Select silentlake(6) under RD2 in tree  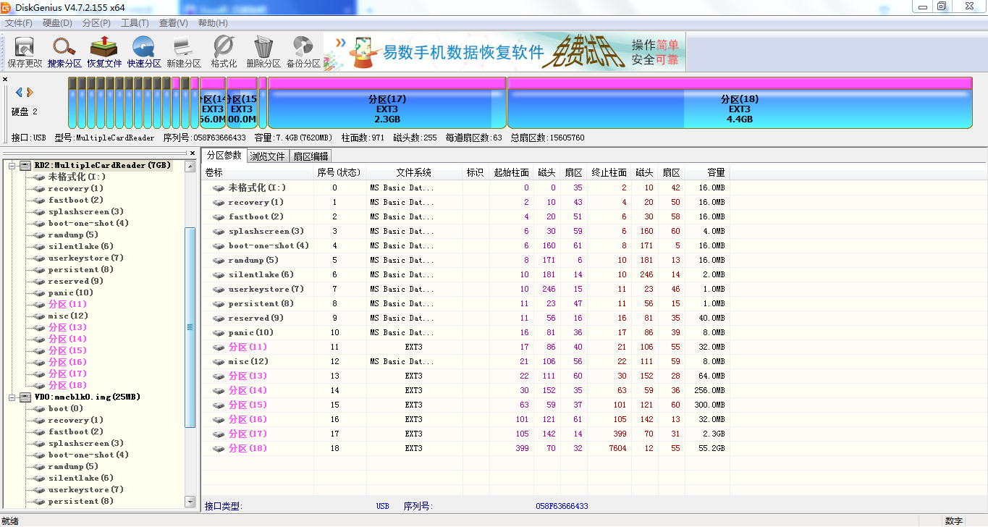pyautogui.click(x=81, y=246)
